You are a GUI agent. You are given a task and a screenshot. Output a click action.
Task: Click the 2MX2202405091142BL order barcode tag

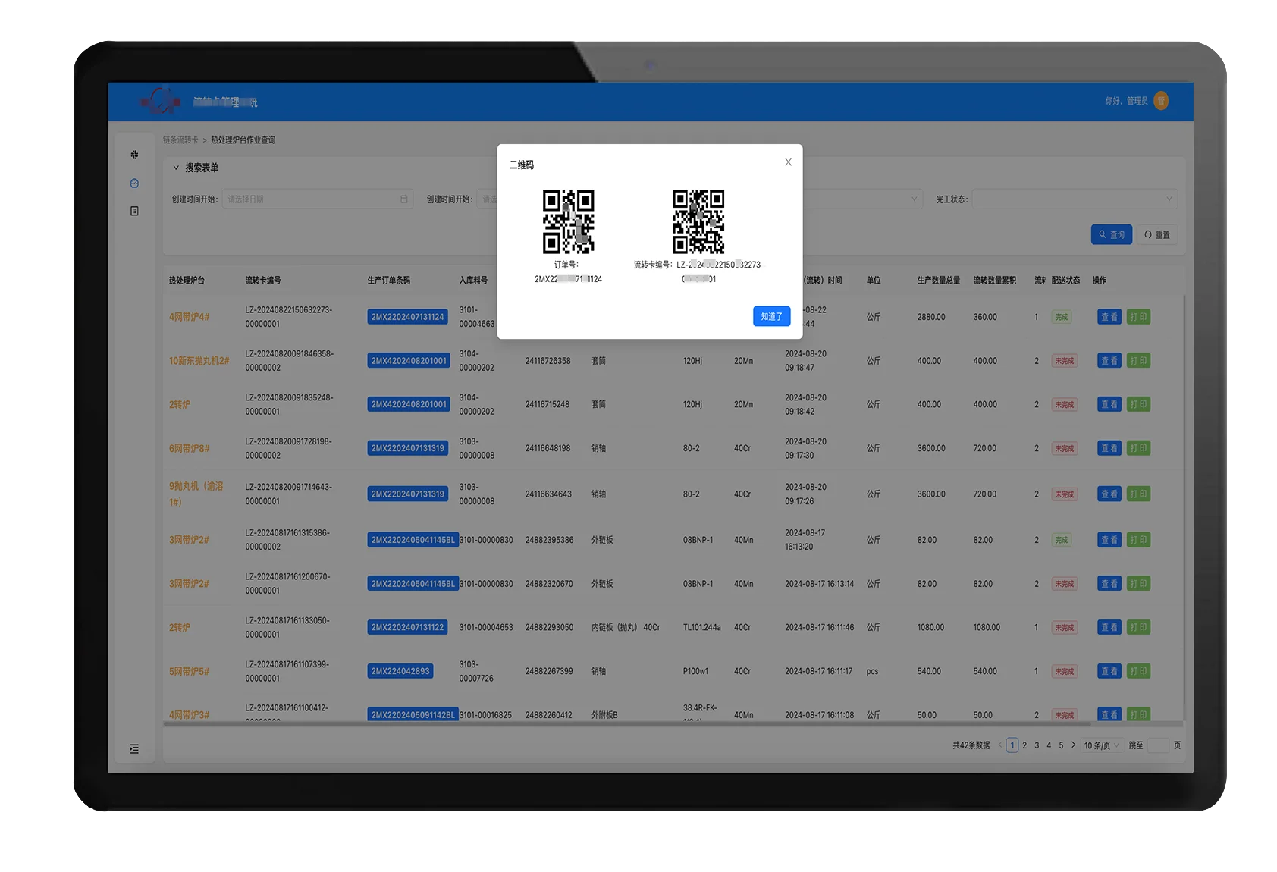pyautogui.click(x=413, y=714)
